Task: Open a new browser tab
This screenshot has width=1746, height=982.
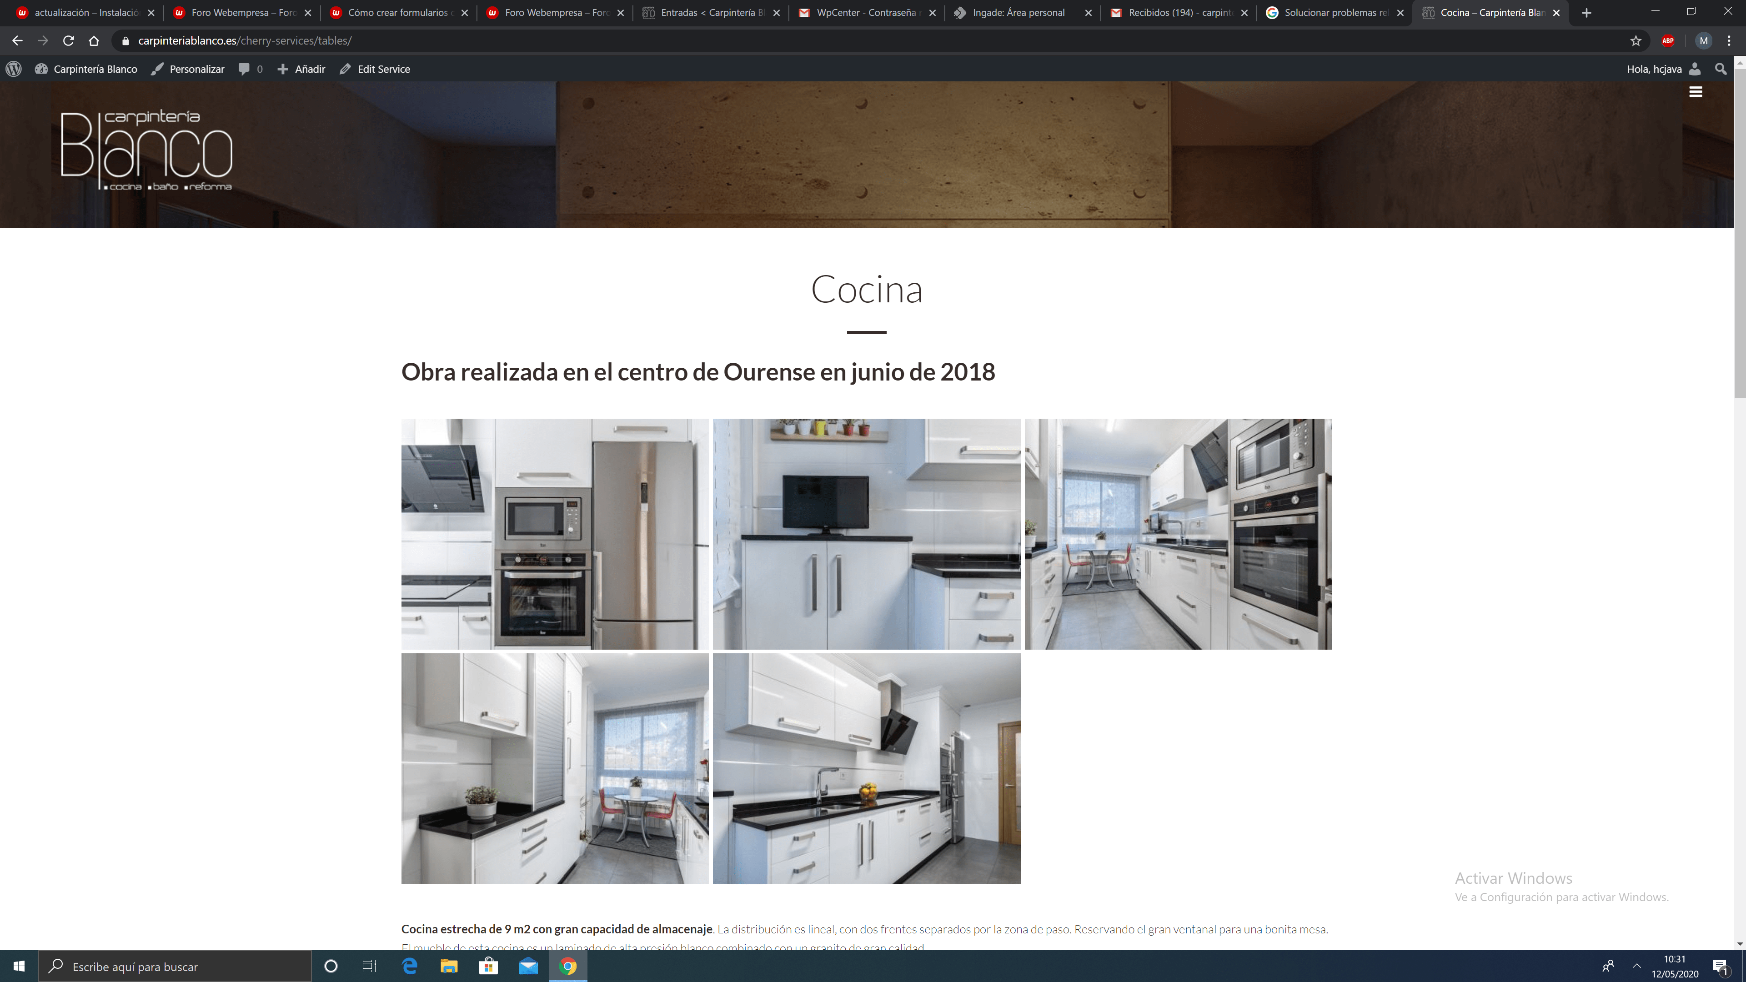Action: point(1586,13)
